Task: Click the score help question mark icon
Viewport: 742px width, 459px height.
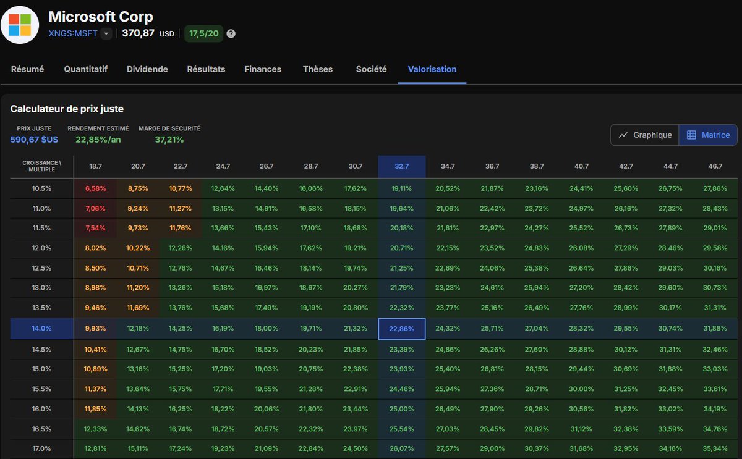Action: tap(231, 33)
